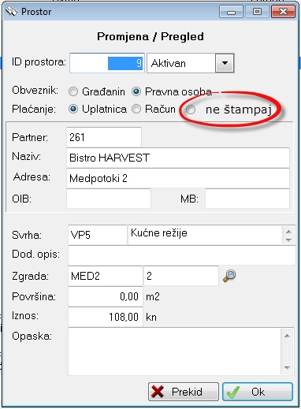Viewport: 301px width, 409px height.
Task: Confirm with the Ok button
Action: point(258,392)
